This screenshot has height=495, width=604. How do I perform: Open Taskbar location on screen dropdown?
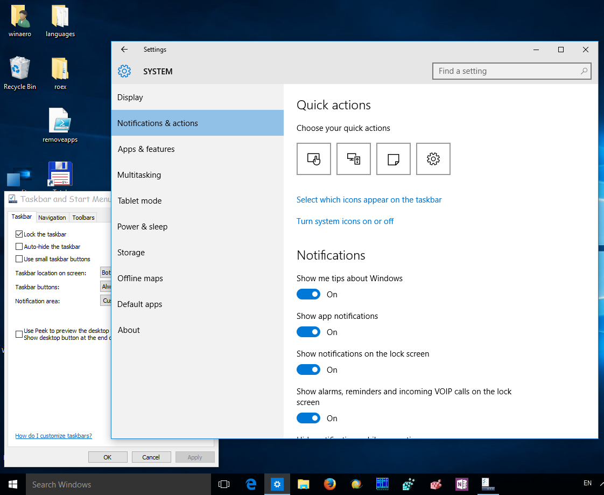coord(106,273)
